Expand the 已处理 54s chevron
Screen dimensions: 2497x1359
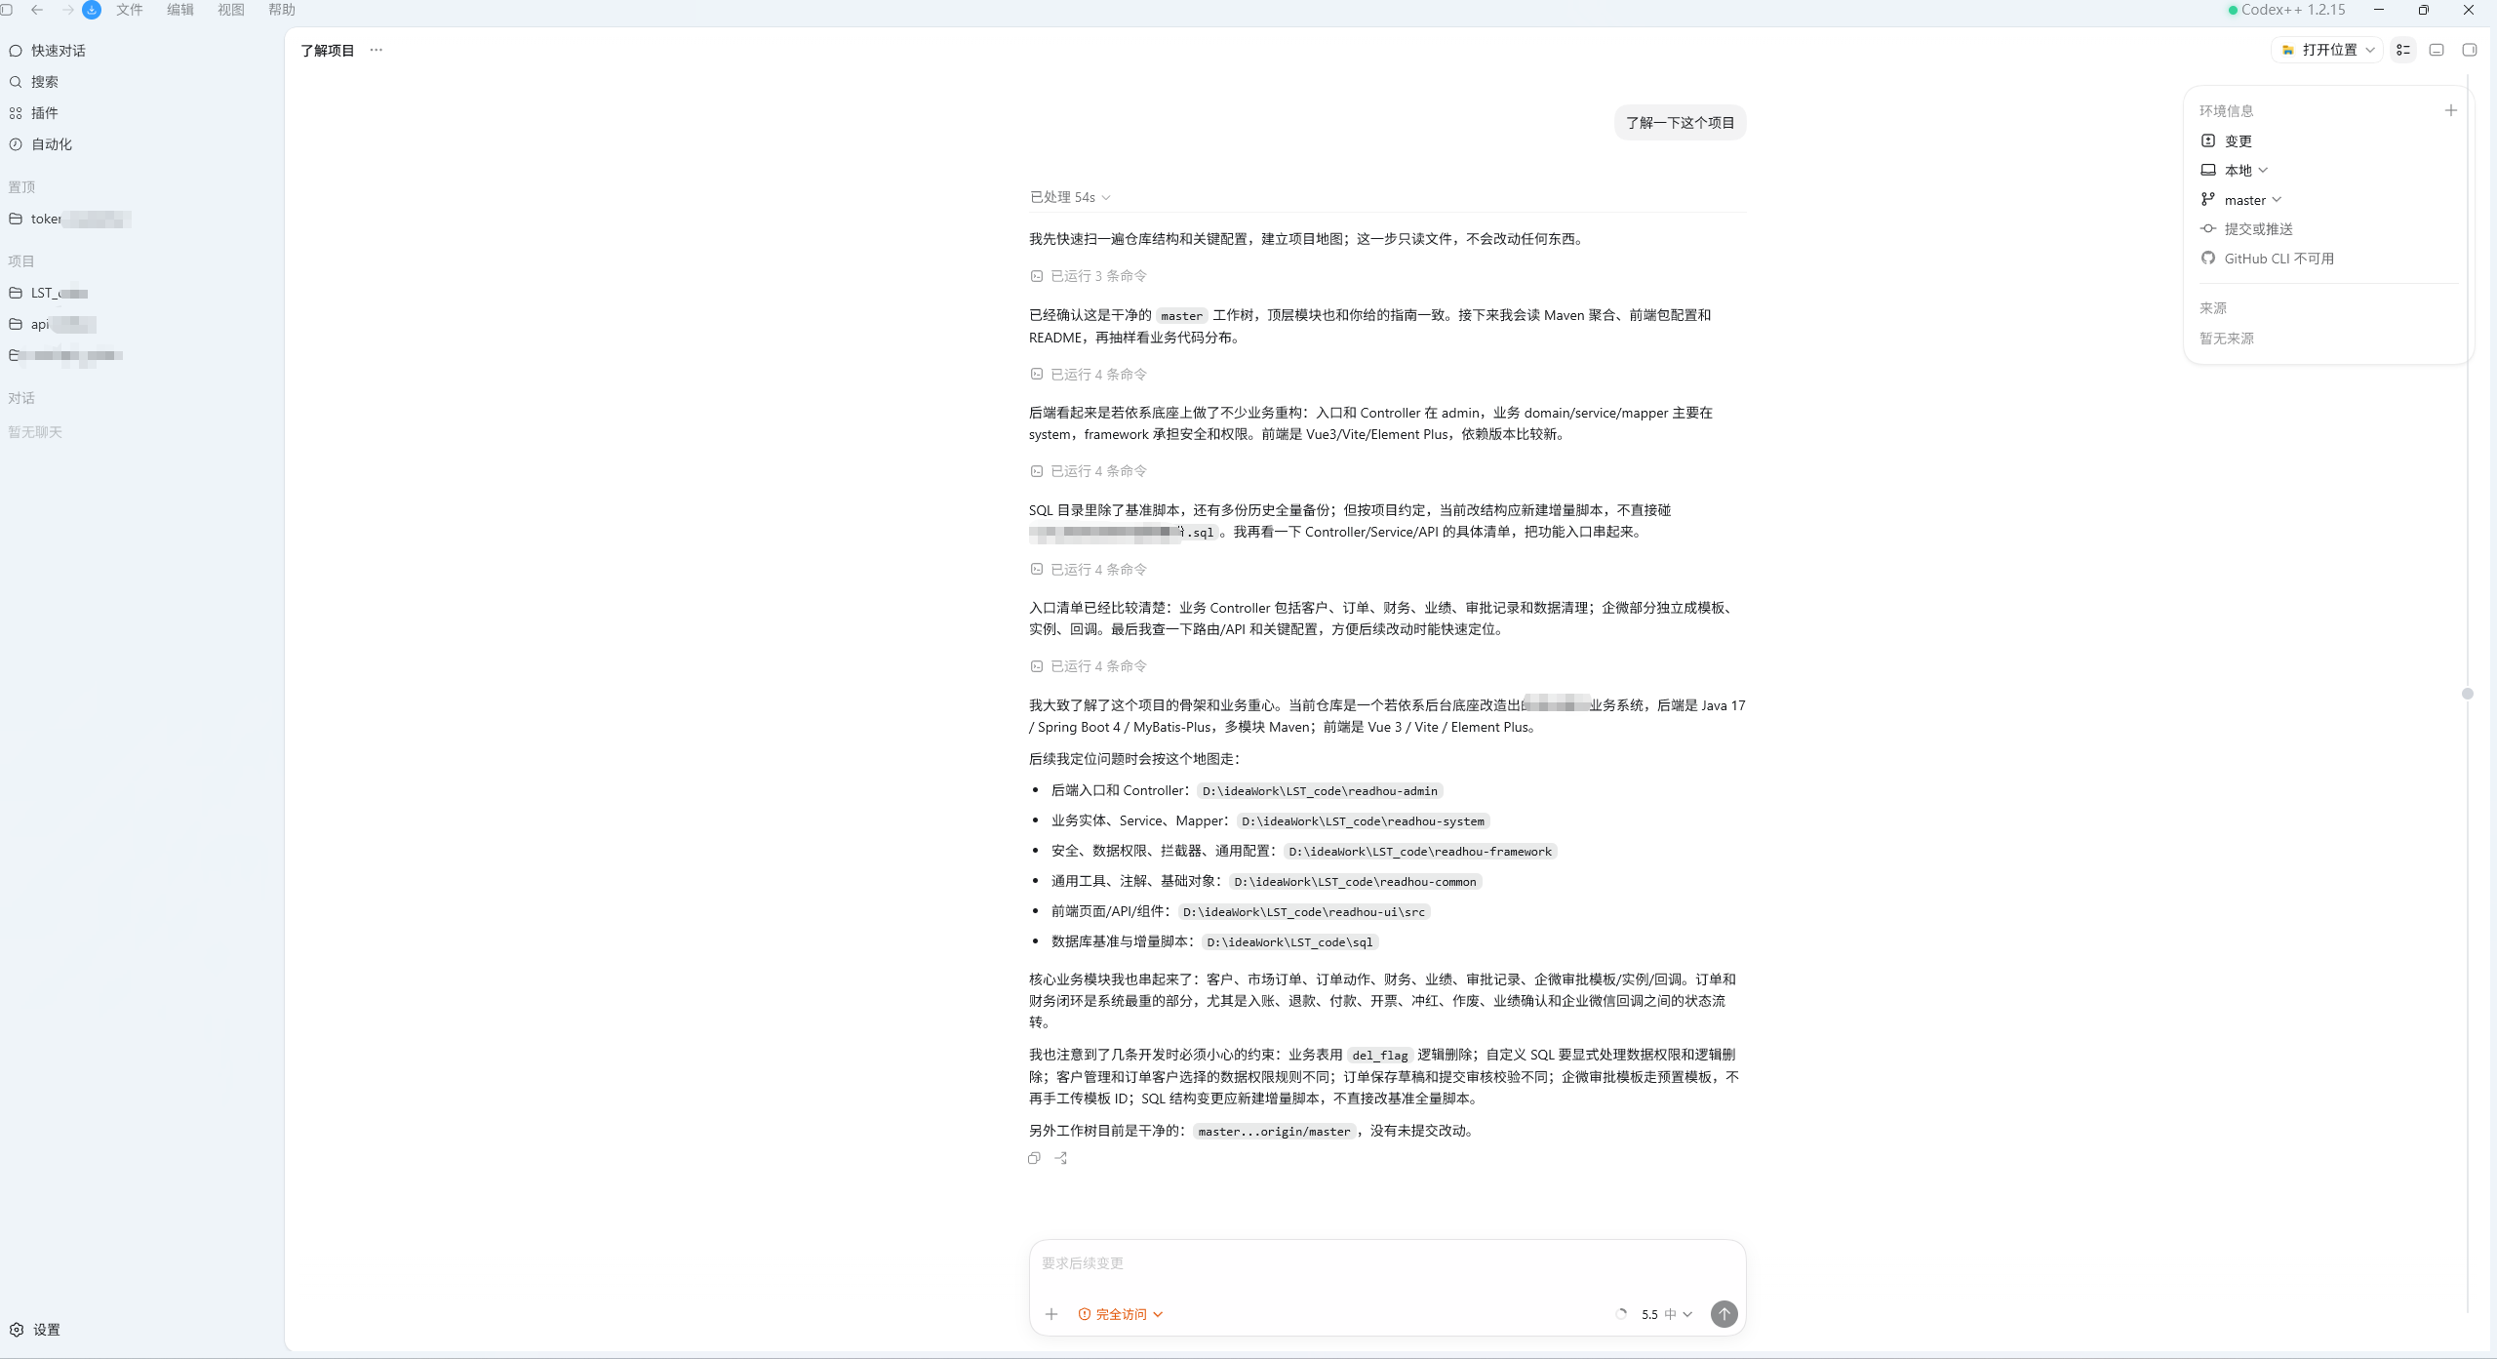(x=1106, y=197)
